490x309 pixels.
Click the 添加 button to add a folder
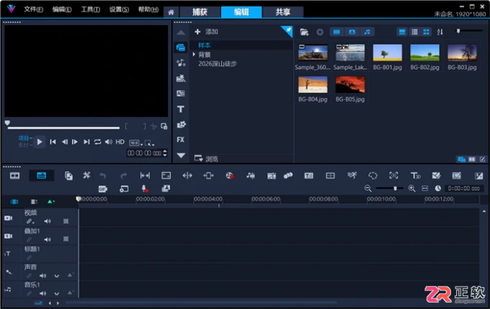tap(206, 32)
